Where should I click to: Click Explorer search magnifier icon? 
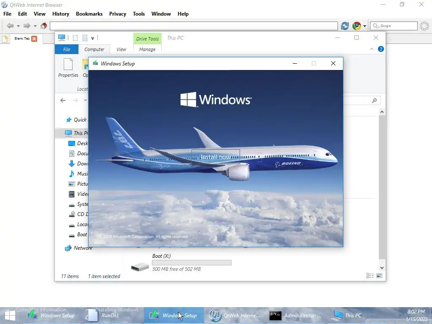click(374, 100)
